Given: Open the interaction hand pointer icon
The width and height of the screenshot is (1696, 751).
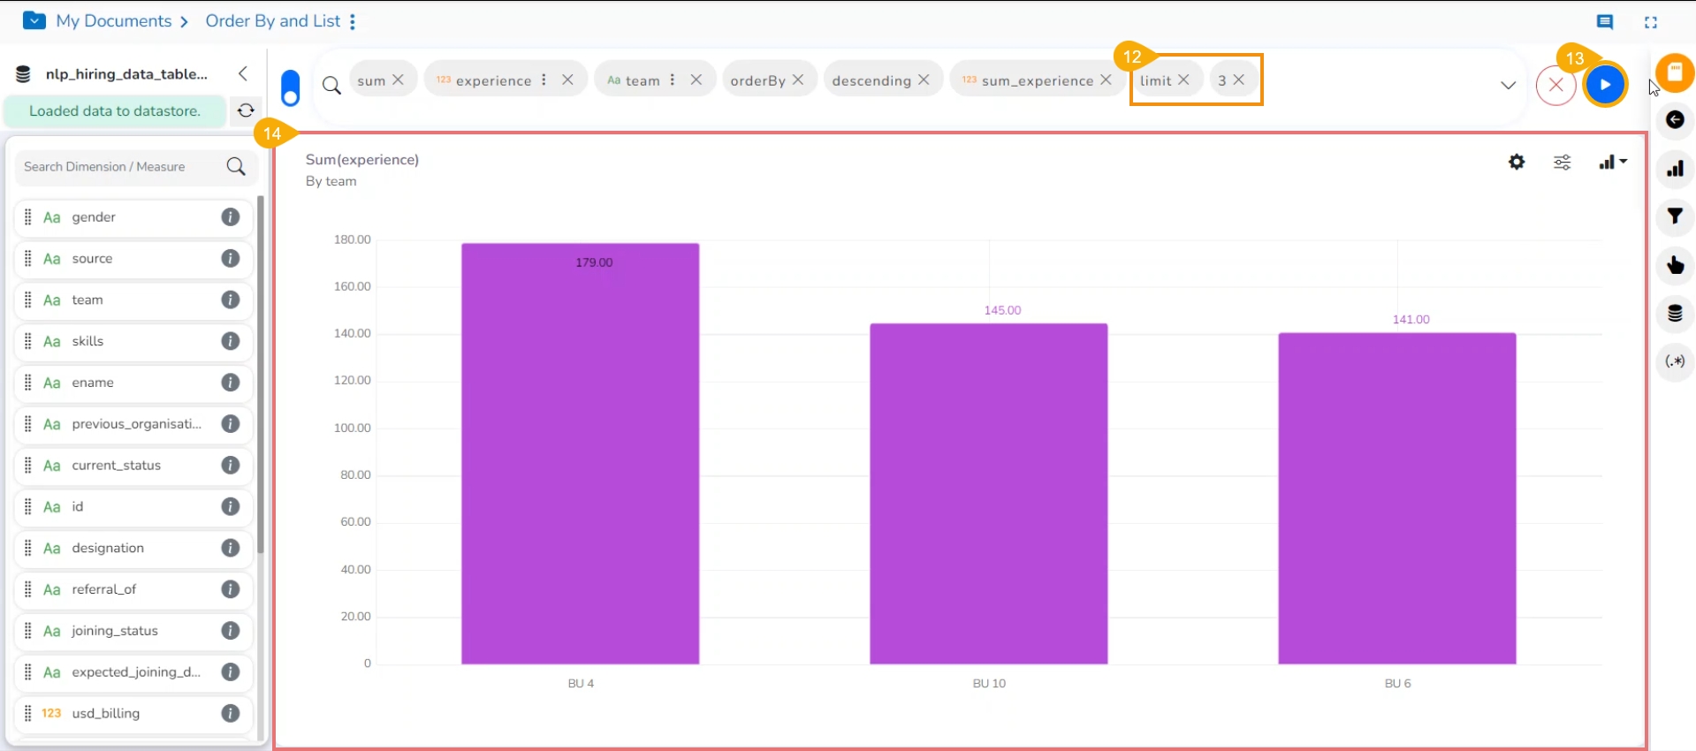Looking at the screenshot, I should [x=1675, y=265].
